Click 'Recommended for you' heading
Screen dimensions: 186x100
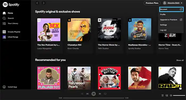click(x=50, y=60)
